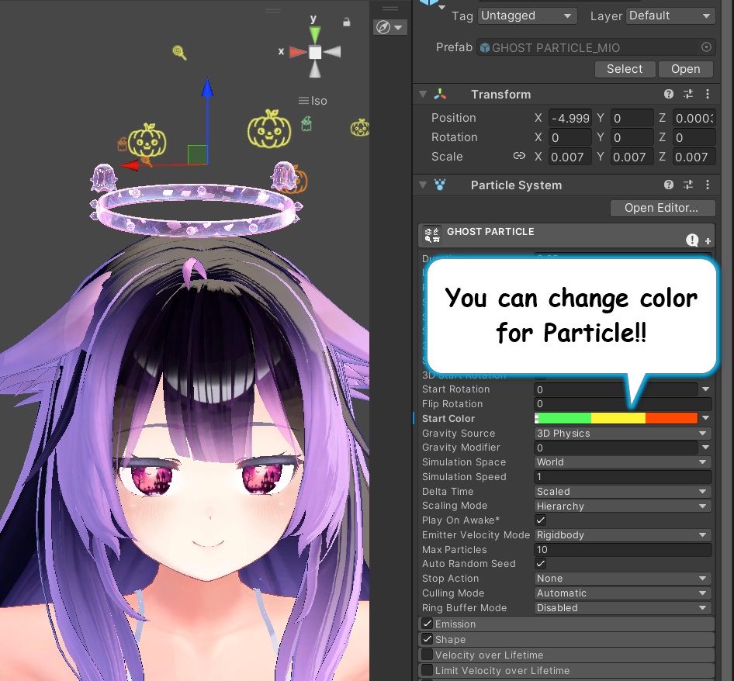Click the warning icon on the GHOST PARTICLE header

[x=692, y=240]
